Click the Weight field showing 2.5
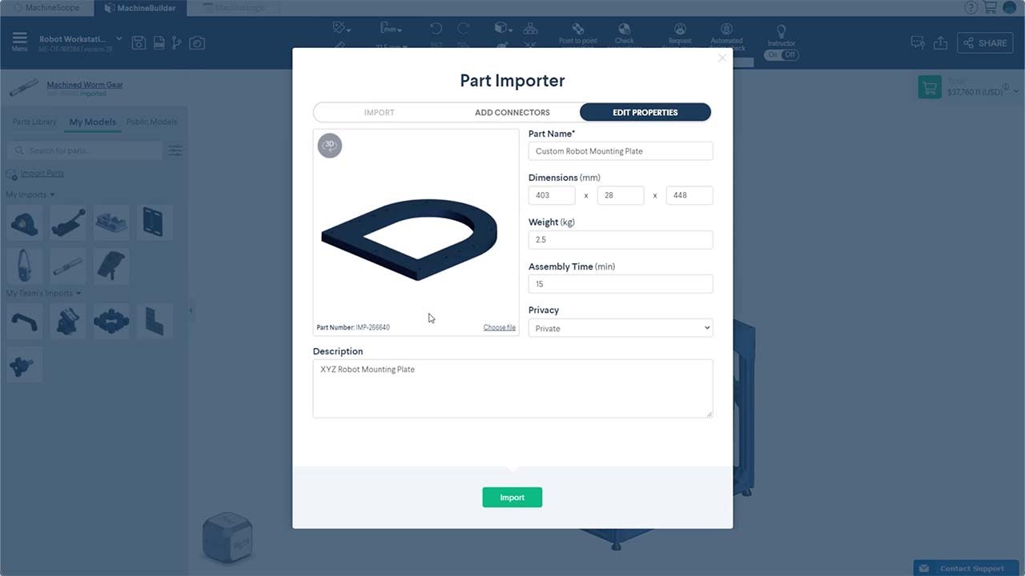This screenshot has height=576, width=1025. point(621,239)
